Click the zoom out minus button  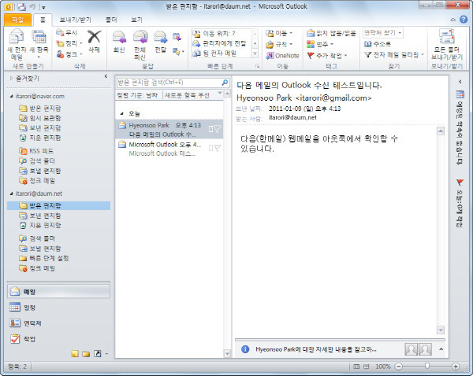pos(398,367)
